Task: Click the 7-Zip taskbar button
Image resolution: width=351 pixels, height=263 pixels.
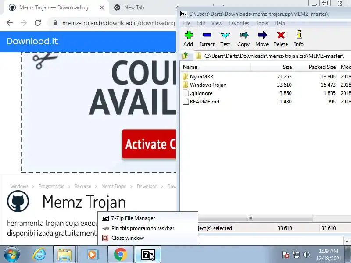Action: (x=148, y=255)
